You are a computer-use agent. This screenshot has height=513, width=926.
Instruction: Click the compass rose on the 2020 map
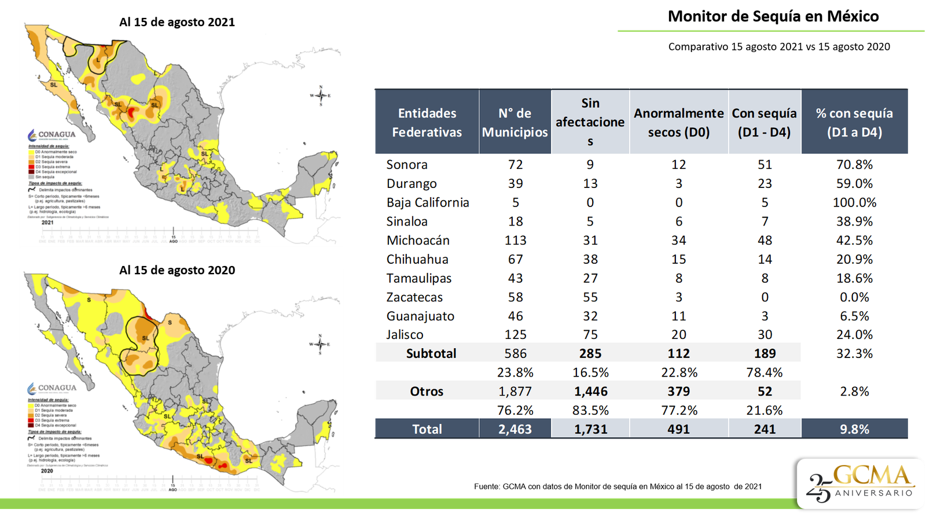tap(319, 344)
